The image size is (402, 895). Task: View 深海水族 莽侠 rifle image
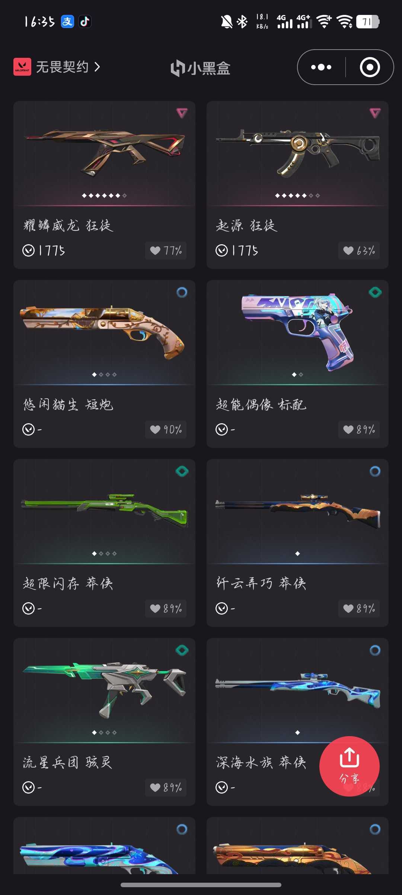(x=297, y=690)
